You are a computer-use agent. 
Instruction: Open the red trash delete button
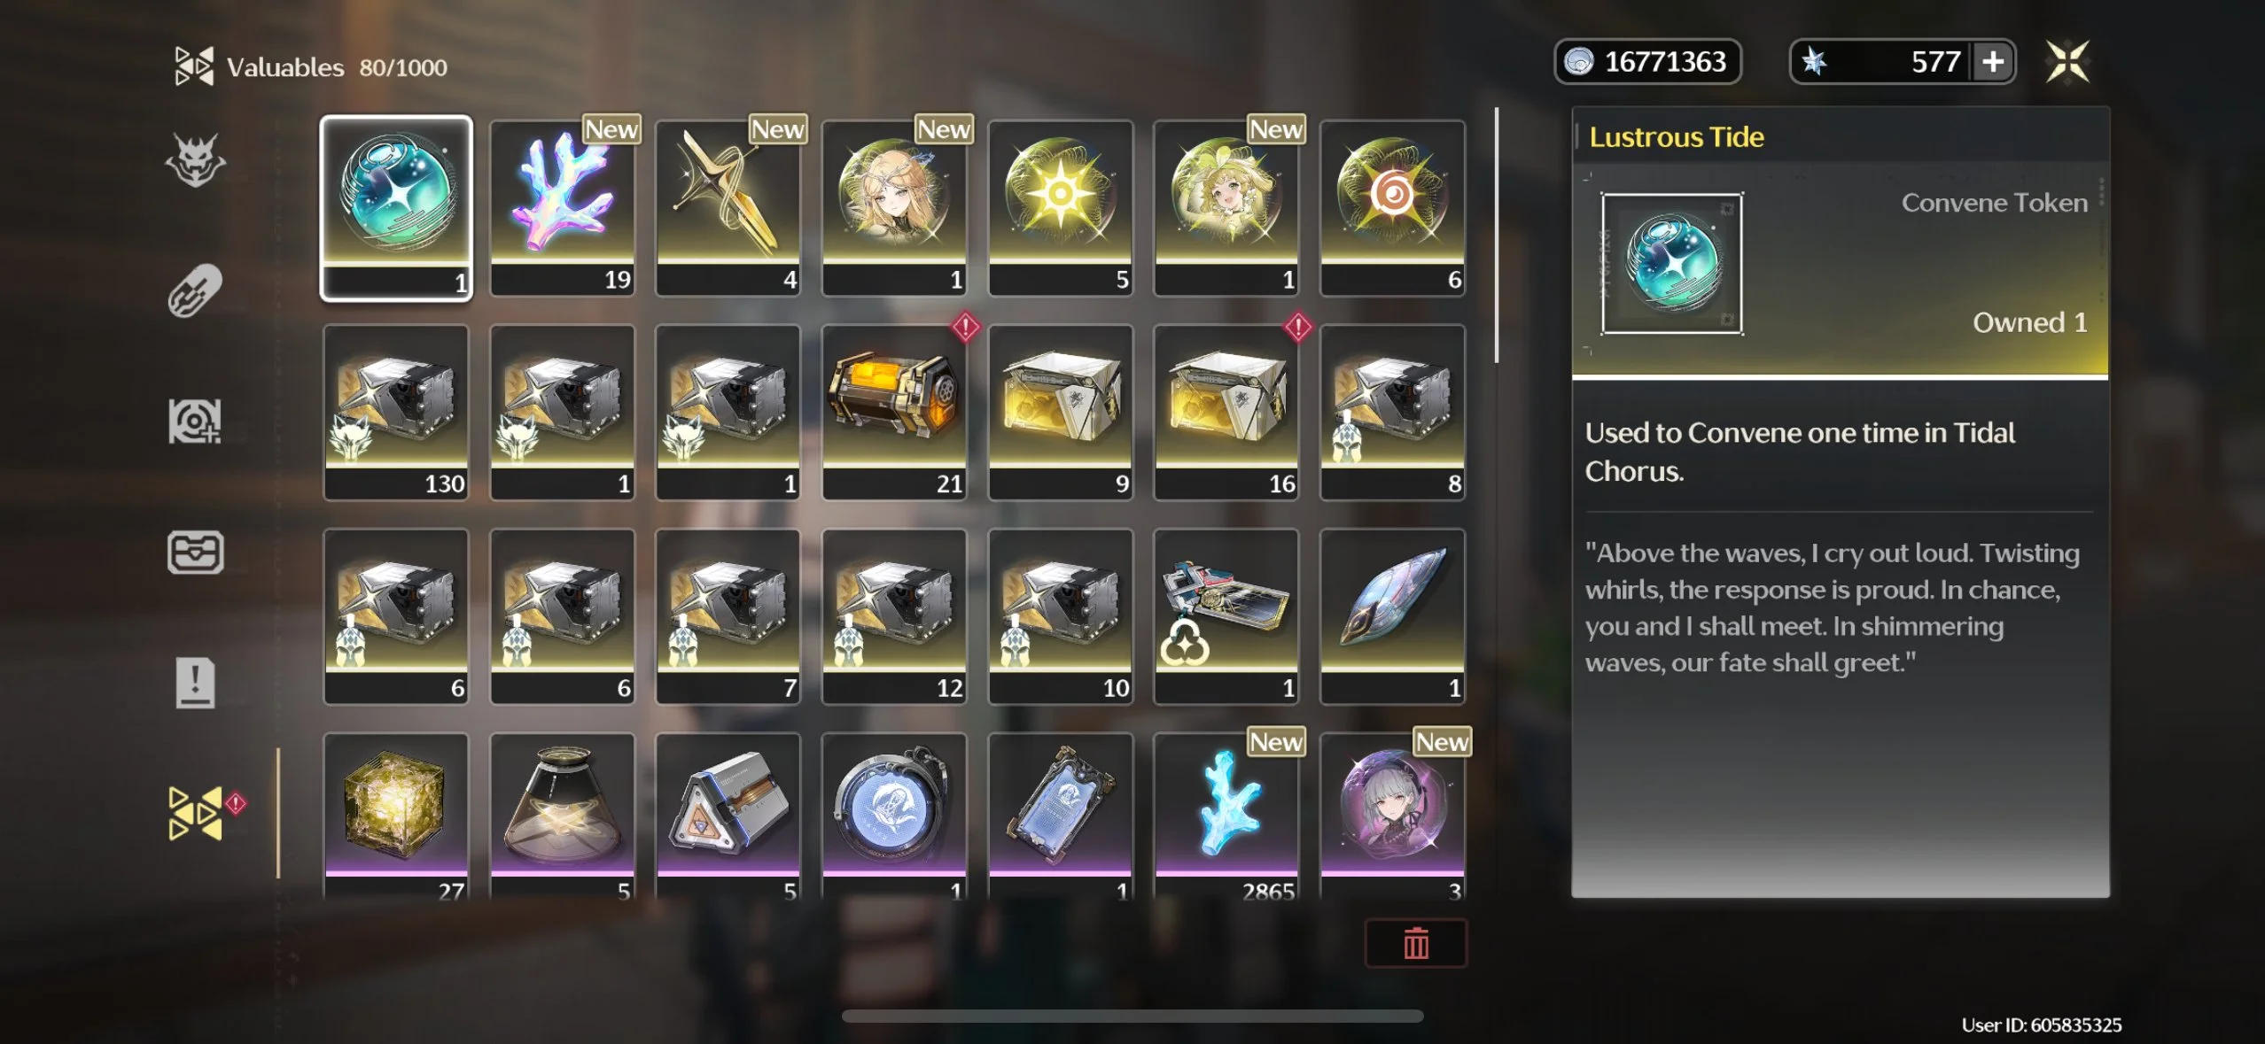click(1415, 943)
